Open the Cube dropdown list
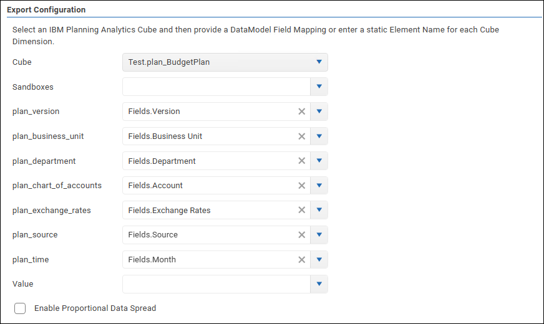Screen dimensions: 544x324 pos(319,62)
